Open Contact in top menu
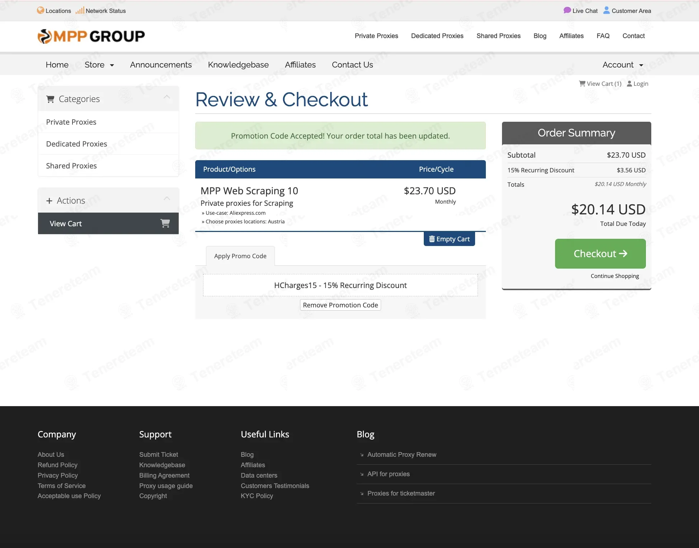The width and height of the screenshot is (699, 548). click(634, 36)
